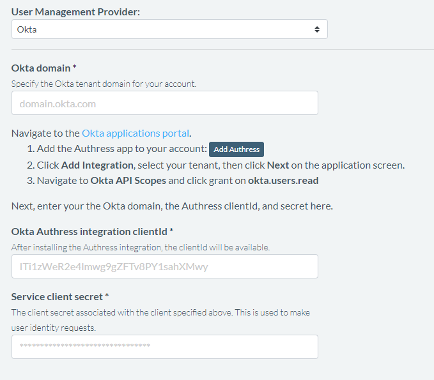Click the 'Specify the Okta tenant domain' help text
The image size is (434, 380).
coord(104,84)
